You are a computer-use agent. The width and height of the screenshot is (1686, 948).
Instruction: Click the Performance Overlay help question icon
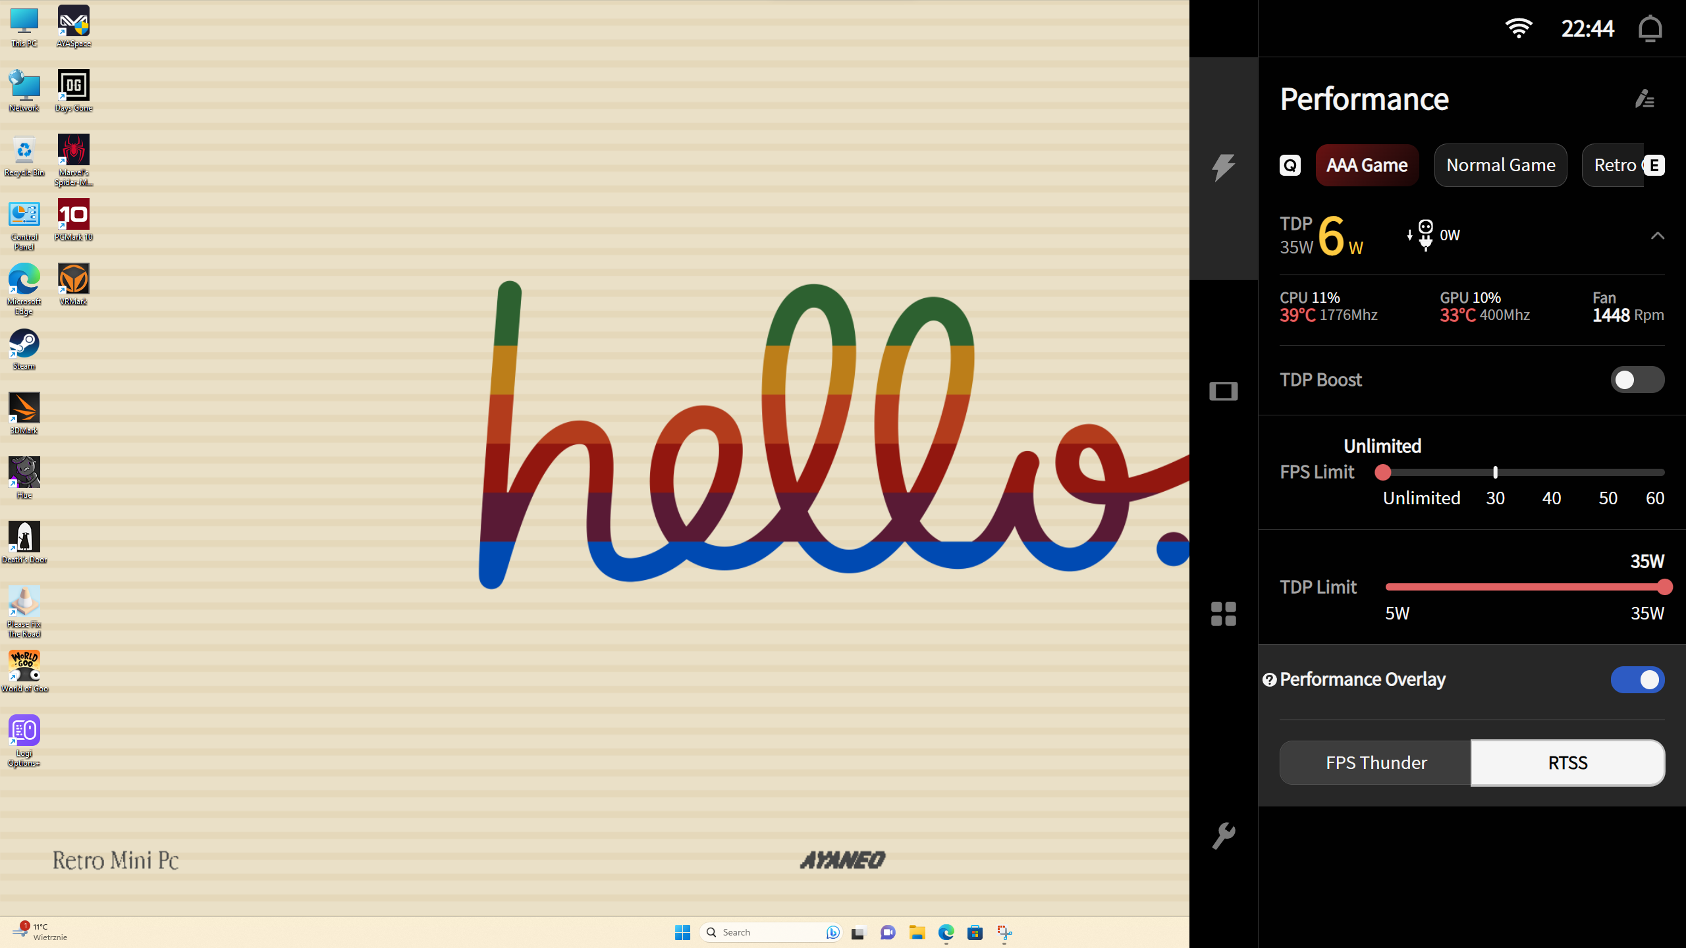[x=1269, y=680]
